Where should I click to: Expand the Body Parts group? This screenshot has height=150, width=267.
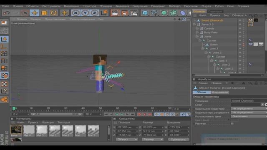click(197, 32)
